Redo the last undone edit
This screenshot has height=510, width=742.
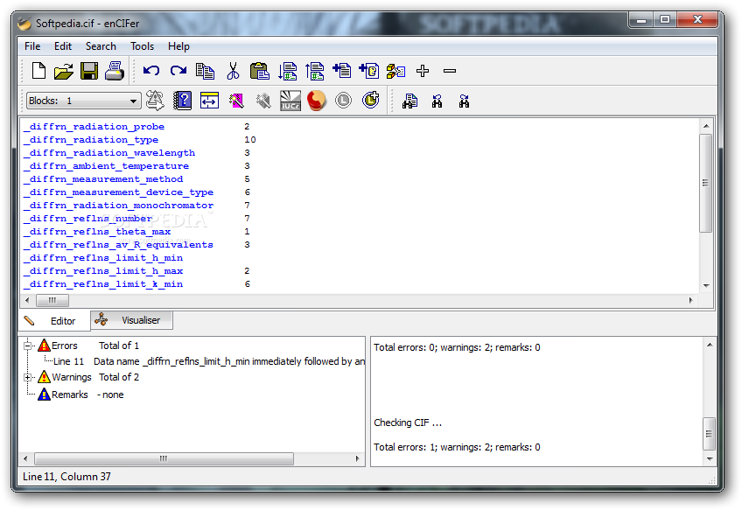(x=178, y=71)
